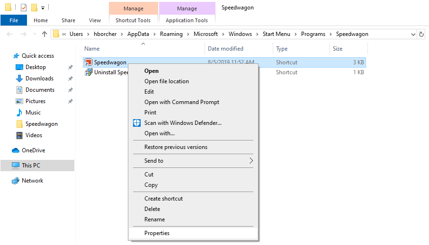This screenshot has width=429, height=245.
Task: Switch to the View ribbon tab
Action: coord(95,20)
